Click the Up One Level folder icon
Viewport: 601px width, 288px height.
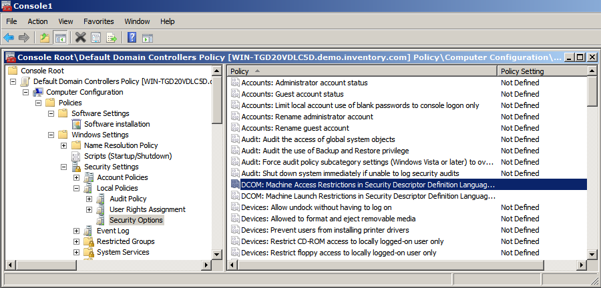point(45,37)
